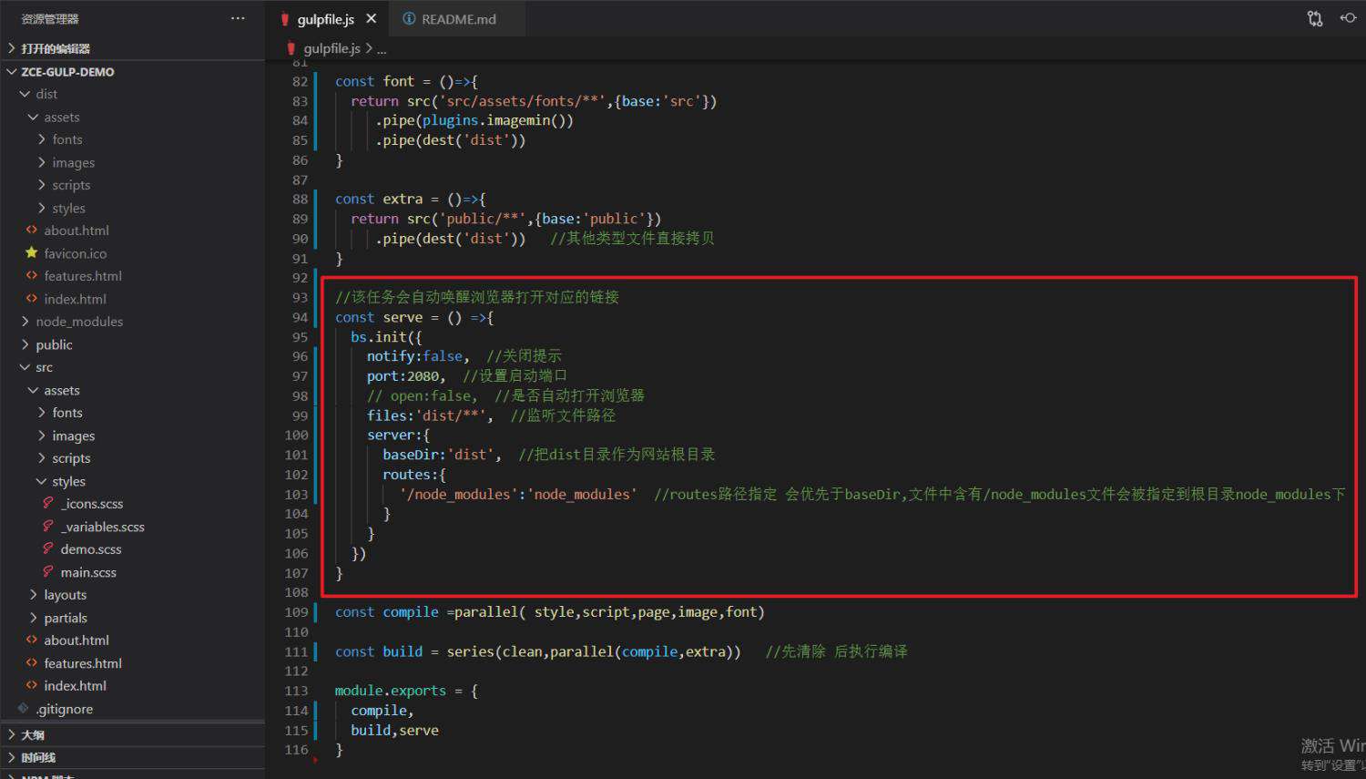Click the git icon beside .gitignore
The height and width of the screenshot is (779, 1366).
pos(24,708)
